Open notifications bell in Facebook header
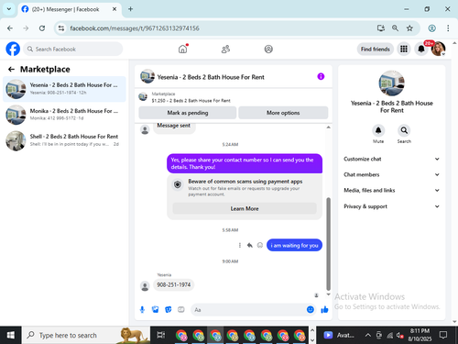The image size is (458, 344). 421,49
